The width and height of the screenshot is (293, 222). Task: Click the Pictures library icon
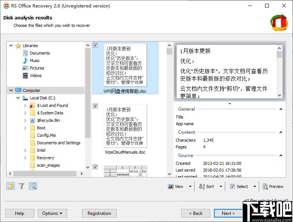[x=25, y=68]
